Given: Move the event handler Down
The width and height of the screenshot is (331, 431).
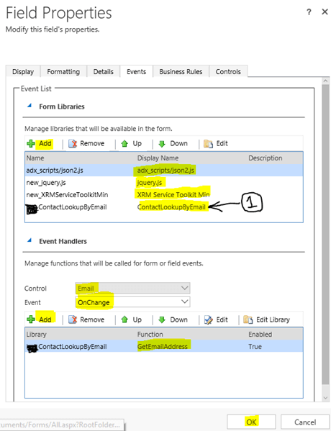Looking at the screenshot, I should pyautogui.click(x=173, y=319).
